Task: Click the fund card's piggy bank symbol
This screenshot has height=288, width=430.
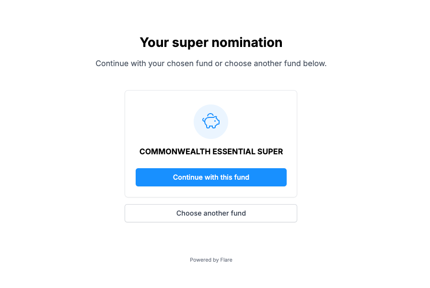Action: coord(211,121)
